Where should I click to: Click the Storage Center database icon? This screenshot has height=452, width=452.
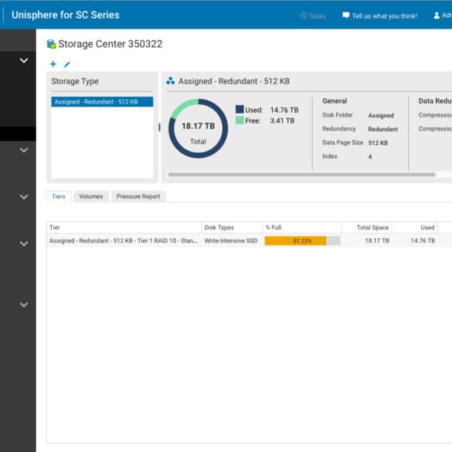[51, 44]
